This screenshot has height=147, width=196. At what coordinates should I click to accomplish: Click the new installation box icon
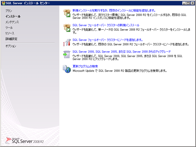click(67, 13)
